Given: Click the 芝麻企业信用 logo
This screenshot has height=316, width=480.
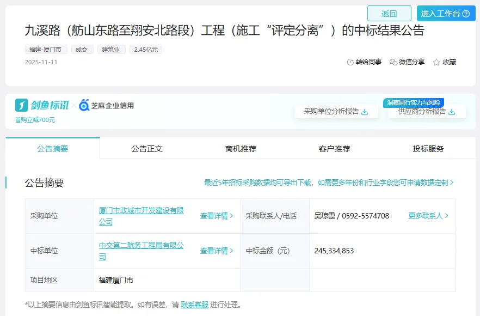Looking at the screenshot, I should pyautogui.click(x=106, y=105).
